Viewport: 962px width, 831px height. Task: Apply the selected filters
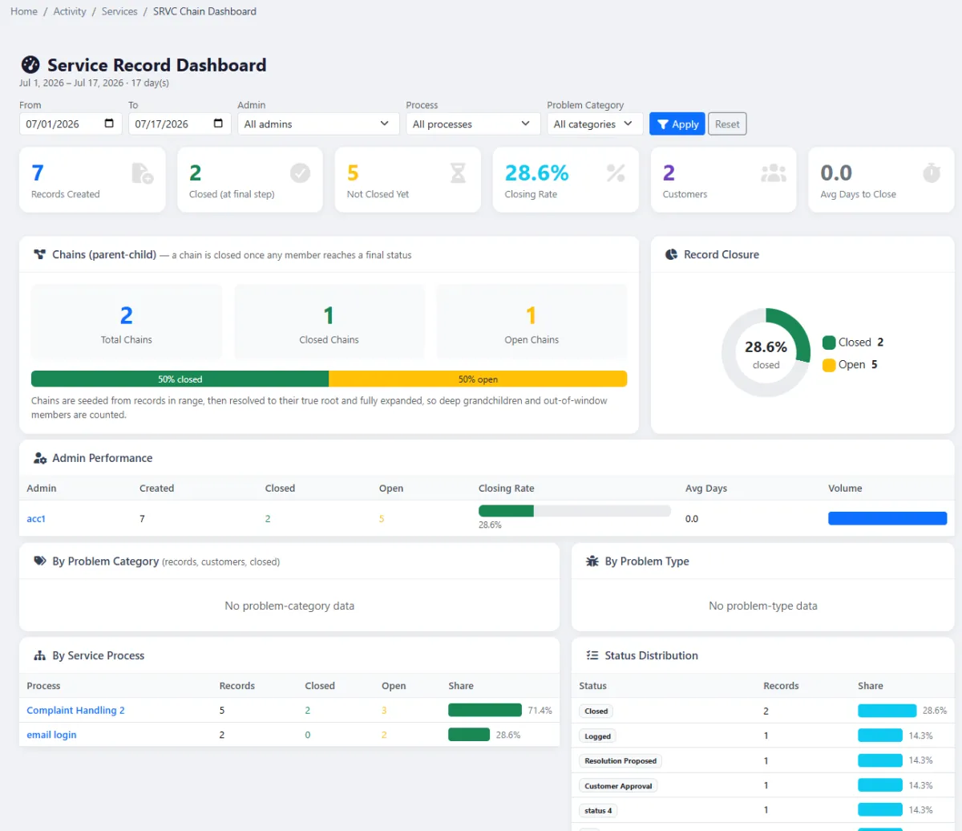[677, 124]
